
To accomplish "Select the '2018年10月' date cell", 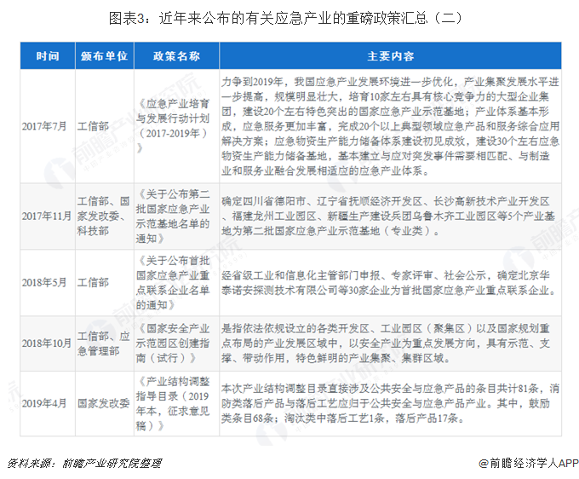I will point(47,343).
